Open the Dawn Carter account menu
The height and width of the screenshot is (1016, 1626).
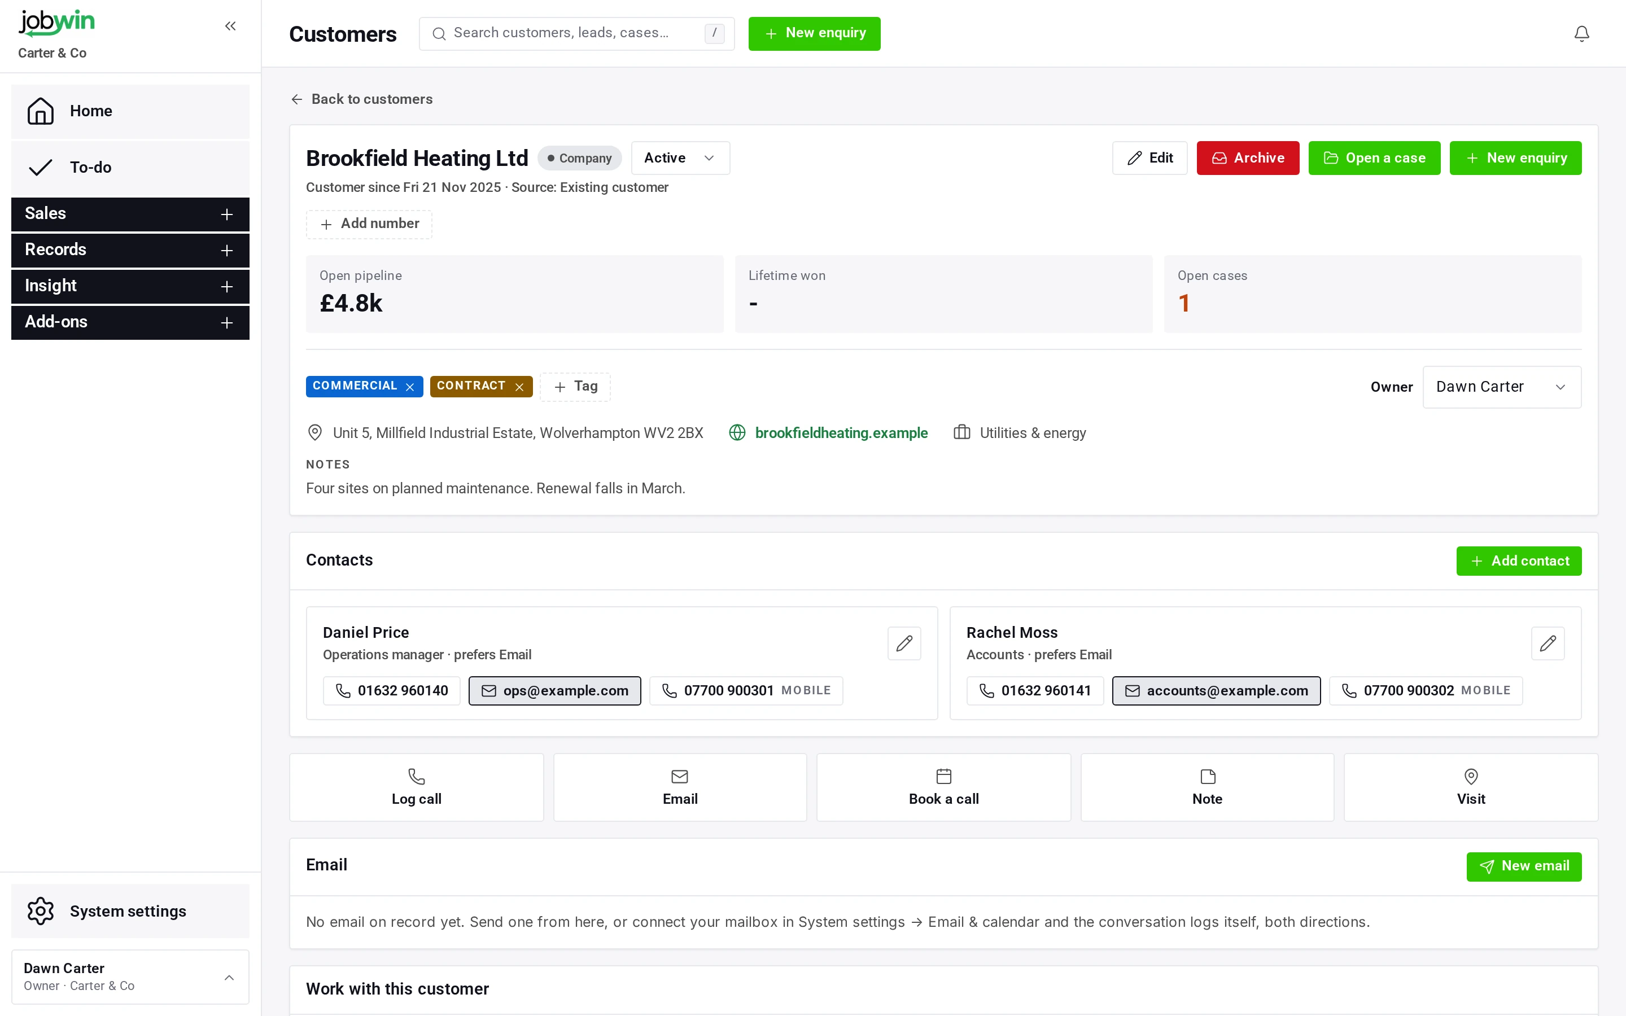(x=130, y=977)
